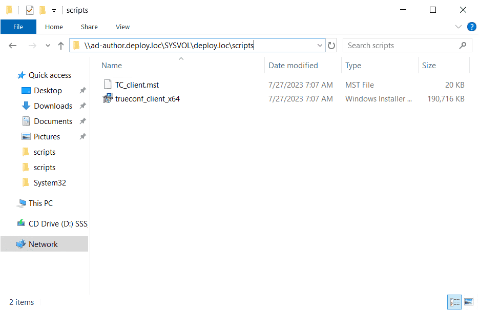
Task: Click the pin icon next to Pictures
Action: 83,136
